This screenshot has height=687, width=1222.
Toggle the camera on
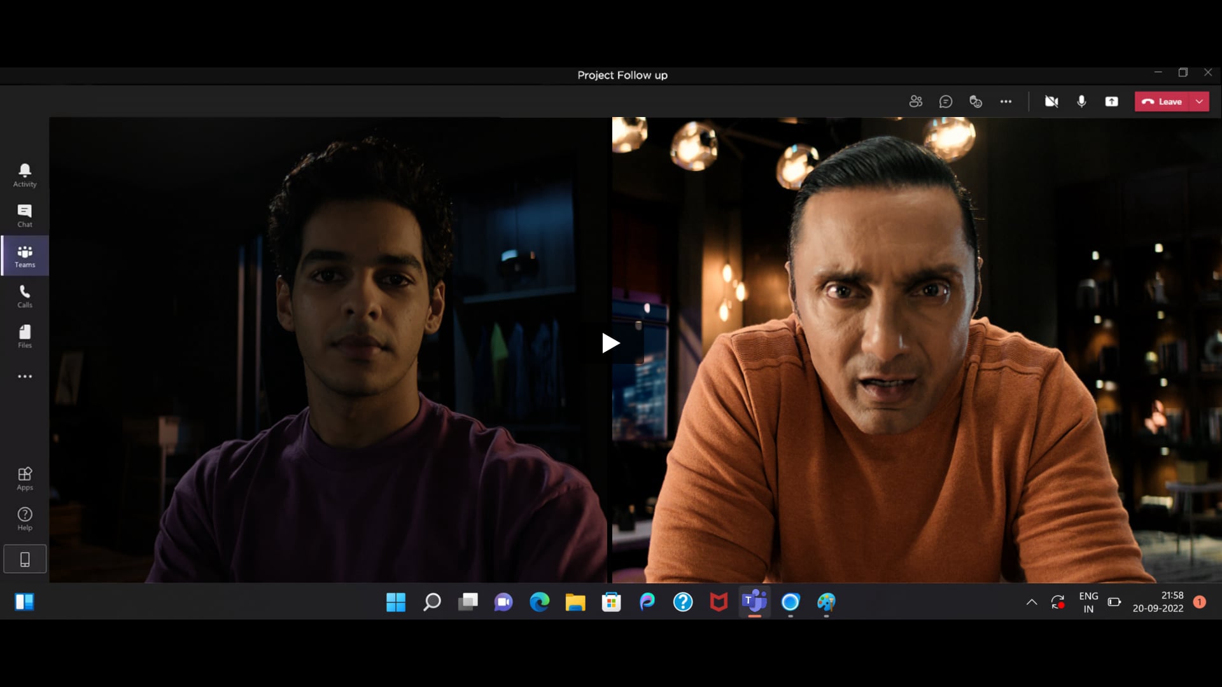(x=1051, y=102)
